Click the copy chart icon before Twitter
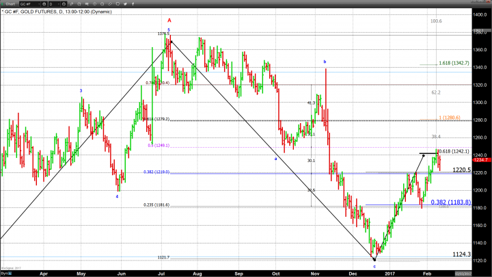The height and width of the screenshot is (277, 492). [x=118, y=3]
